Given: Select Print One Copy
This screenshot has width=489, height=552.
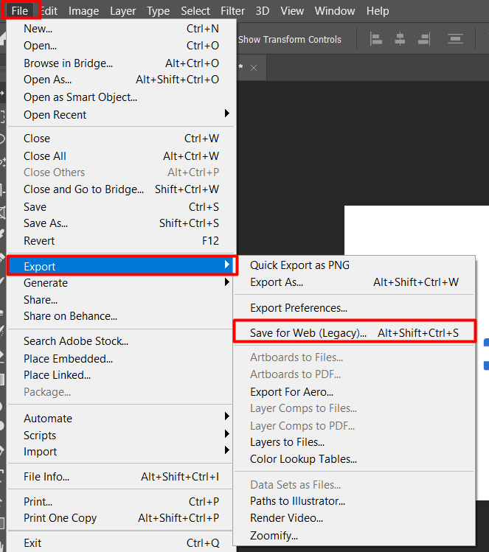Looking at the screenshot, I should pos(121,518).
